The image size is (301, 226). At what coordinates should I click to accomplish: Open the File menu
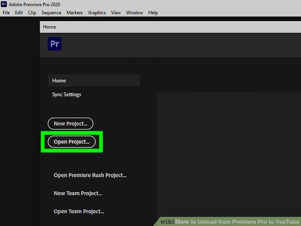point(6,13)
